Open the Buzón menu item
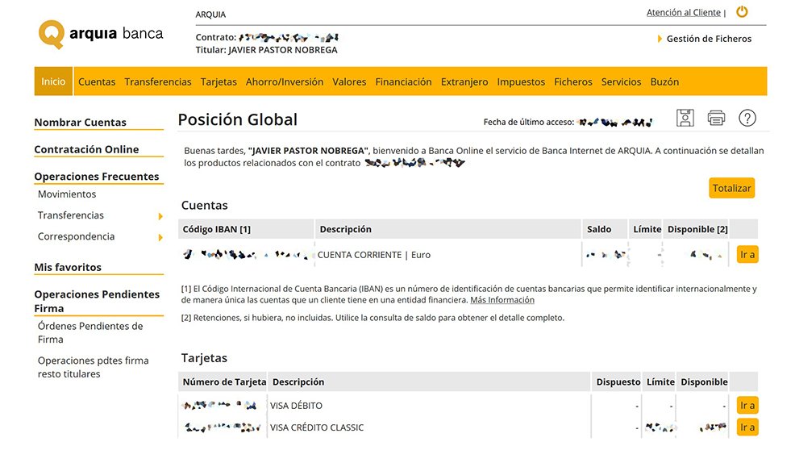Screen dimensions: 795x467 point(664,81)
